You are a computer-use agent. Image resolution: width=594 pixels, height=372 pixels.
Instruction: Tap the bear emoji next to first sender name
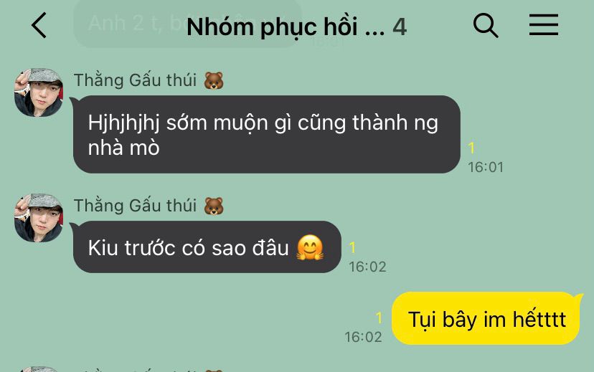[x=214, y=80]
